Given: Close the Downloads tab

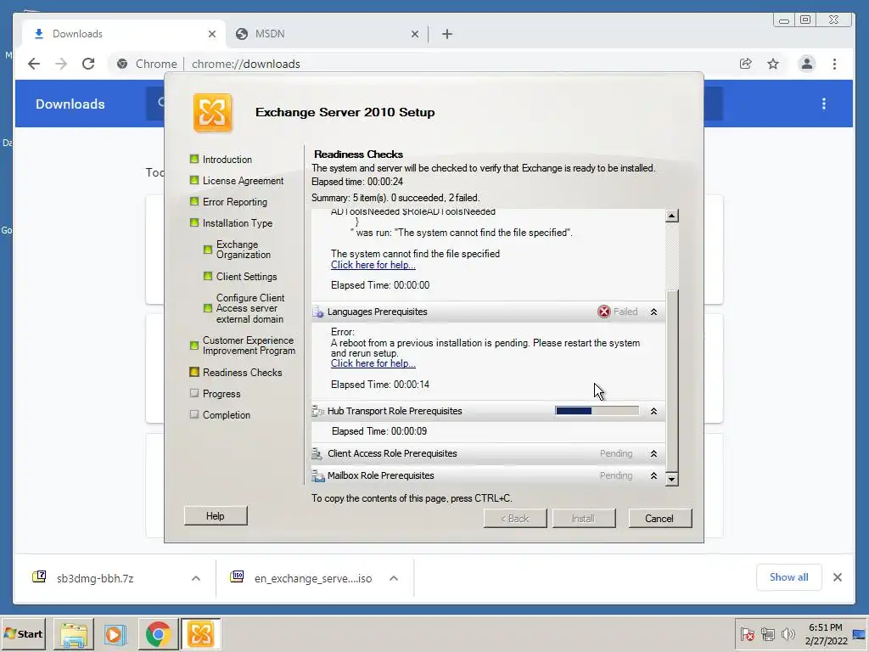Looking at the screenshot, I should click(x=211, y=34).
